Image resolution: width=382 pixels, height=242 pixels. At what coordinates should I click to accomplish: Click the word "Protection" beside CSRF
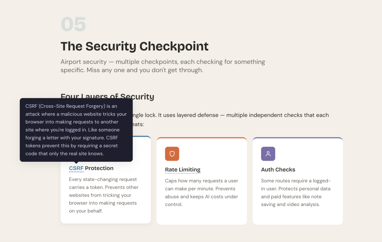(99, 168)
